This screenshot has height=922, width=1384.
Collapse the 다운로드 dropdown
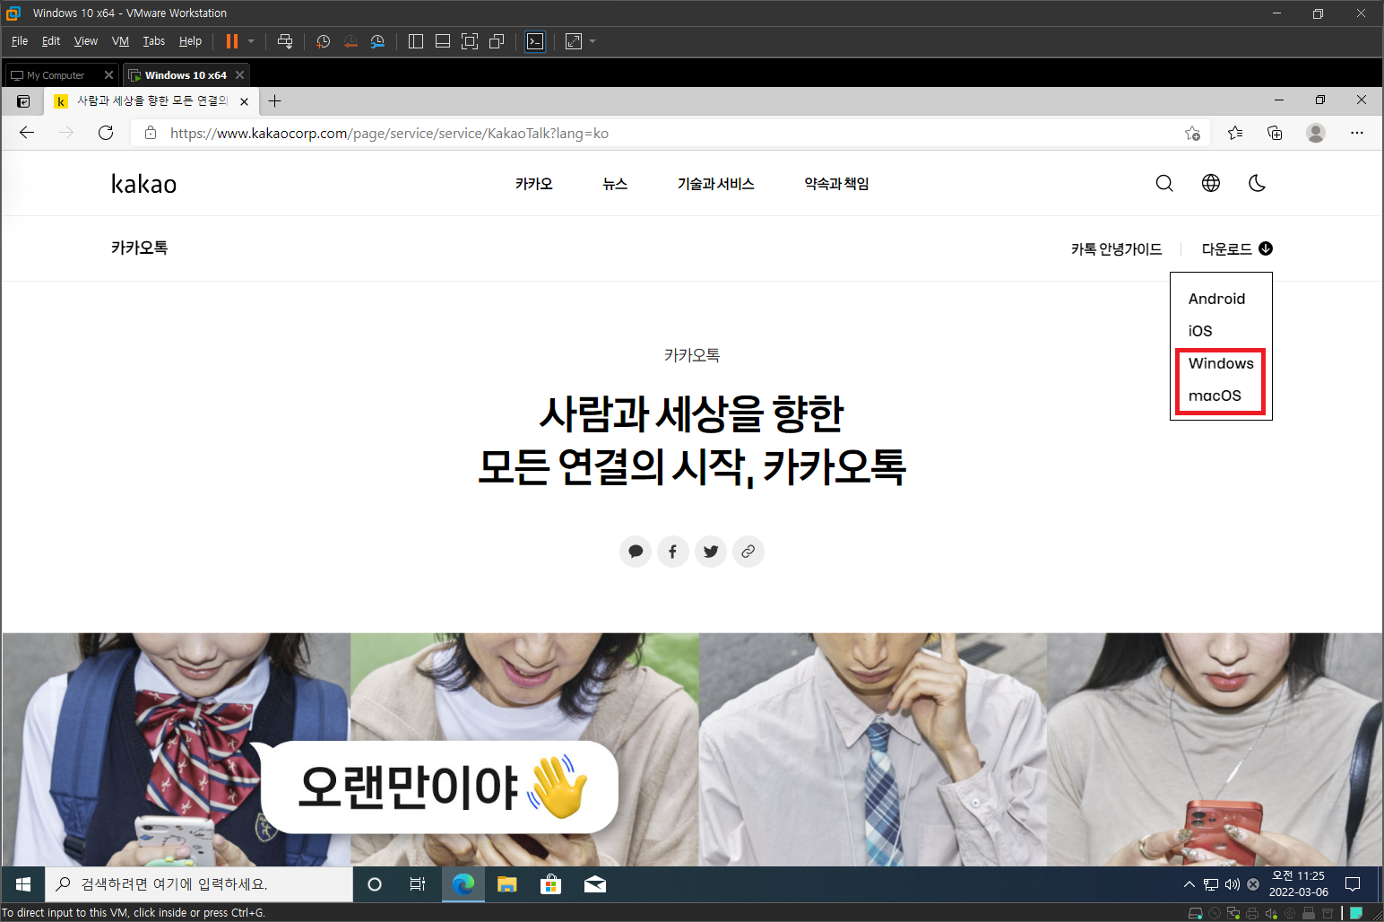tap(1237, 249)
